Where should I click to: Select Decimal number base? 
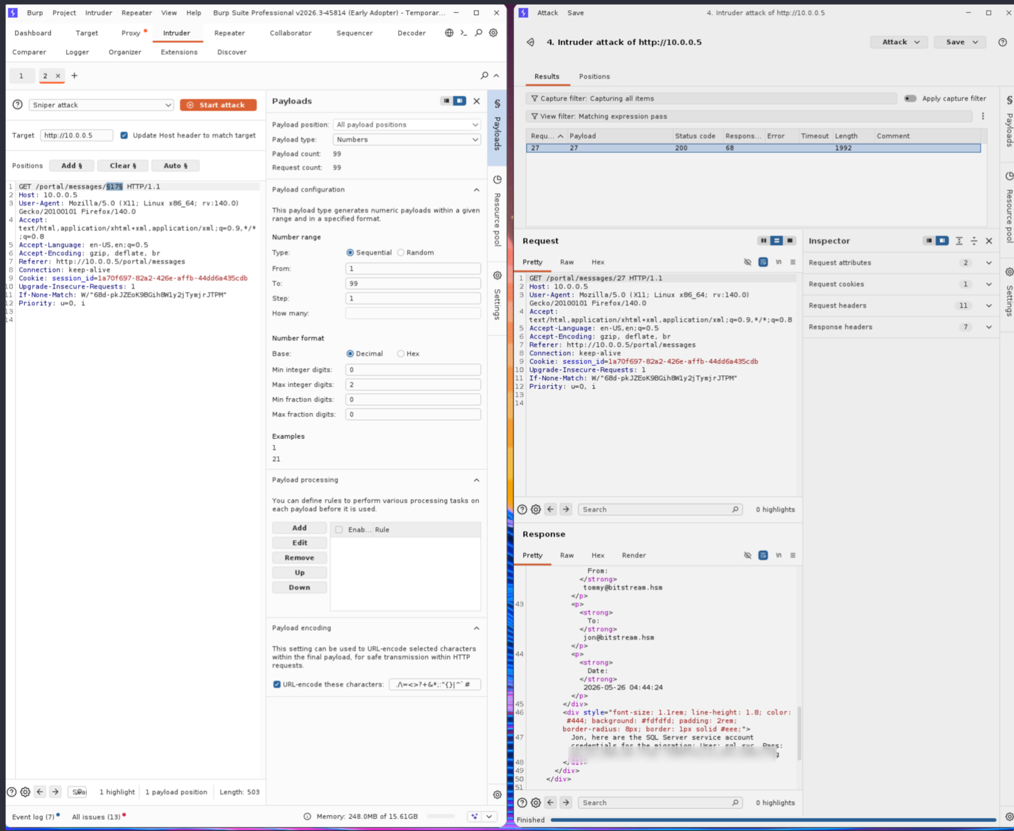pos(350,354)
